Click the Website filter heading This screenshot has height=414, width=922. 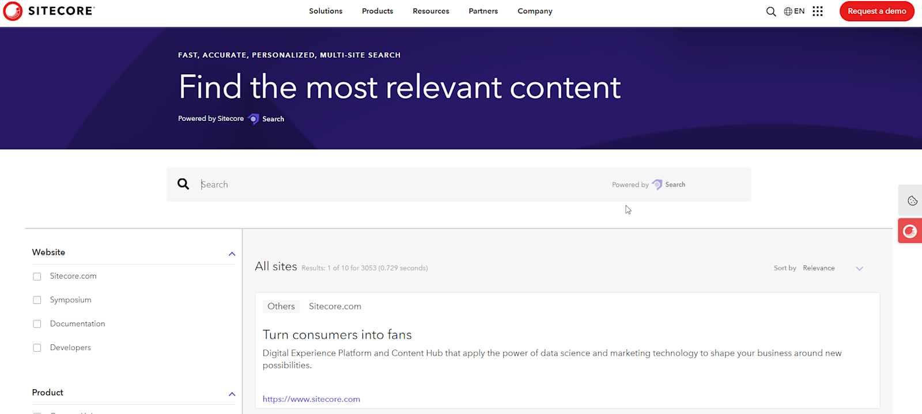pos(48,252)
